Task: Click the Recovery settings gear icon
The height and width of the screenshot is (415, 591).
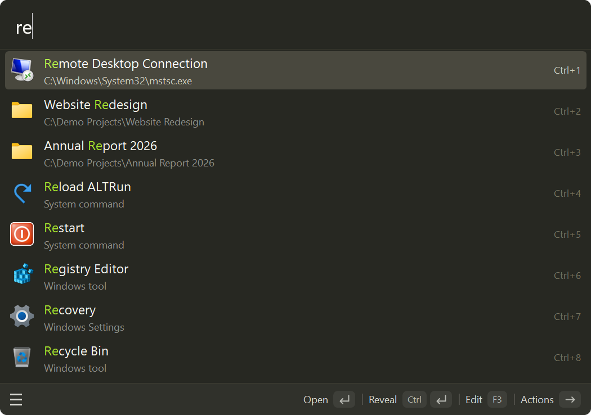Action: pyautogui.click(x=22, y=316)
